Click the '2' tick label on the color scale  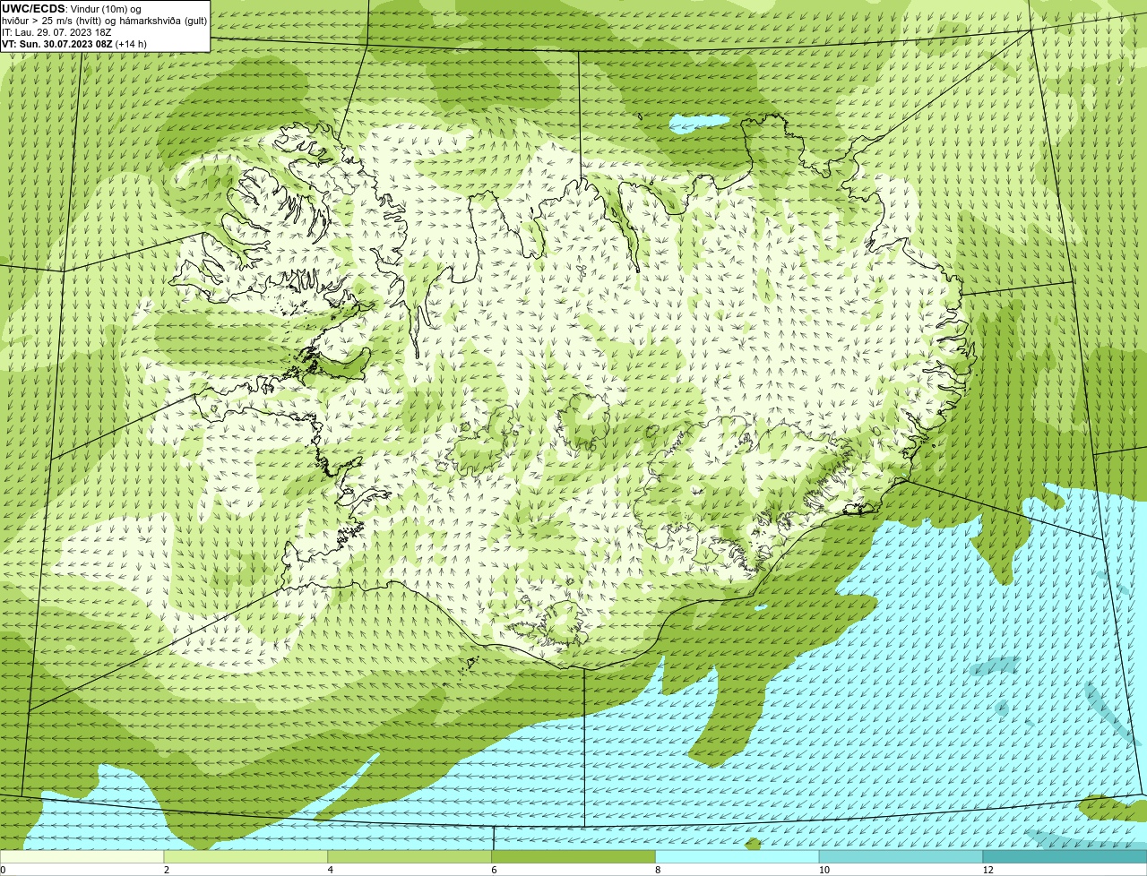click(x=166, y=870)
